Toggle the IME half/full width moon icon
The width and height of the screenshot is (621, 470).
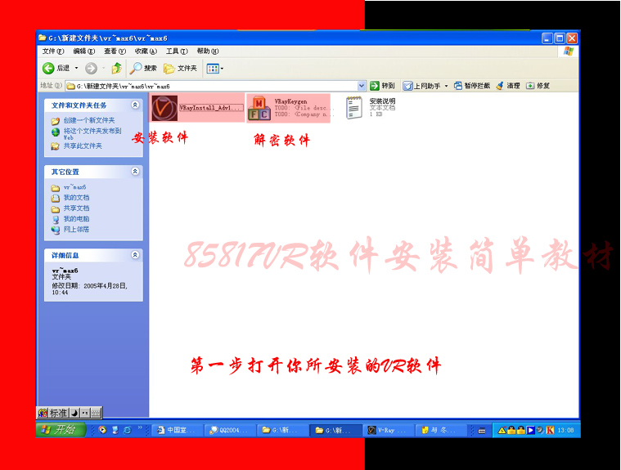(x=74, y=413)
